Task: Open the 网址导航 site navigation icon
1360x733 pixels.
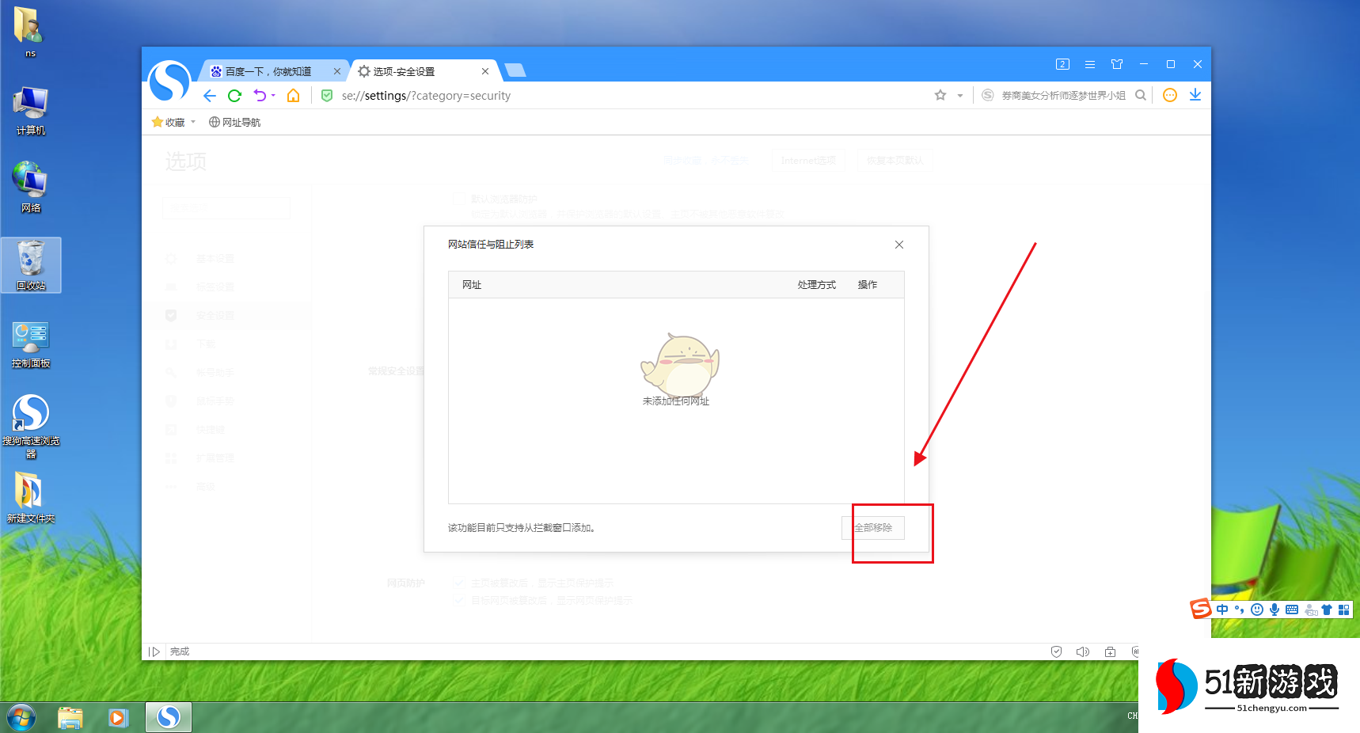Action: coord(215,121)
